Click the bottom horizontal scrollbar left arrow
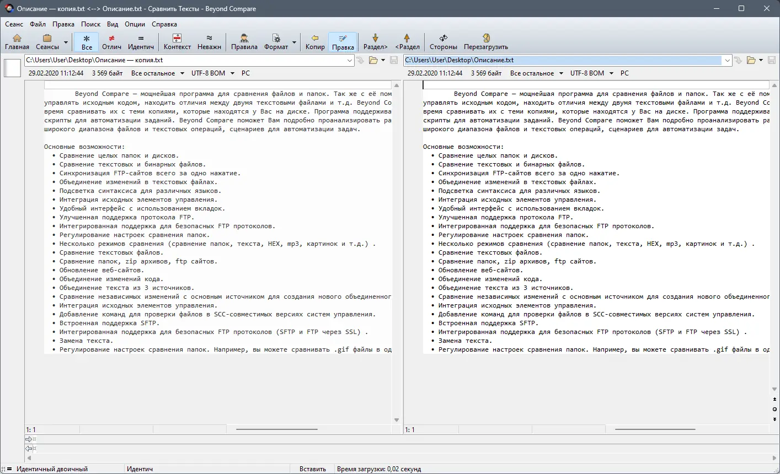 point(29,458)
